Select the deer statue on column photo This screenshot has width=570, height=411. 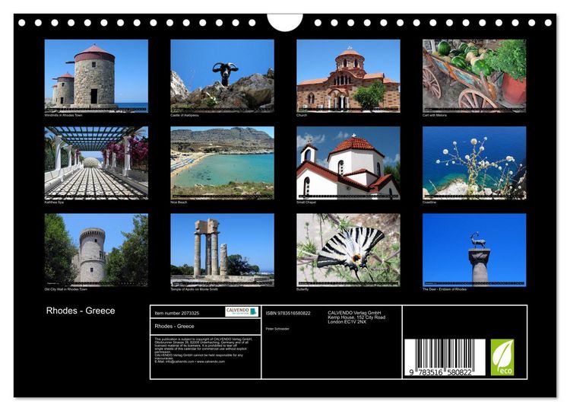pos(474,250)
